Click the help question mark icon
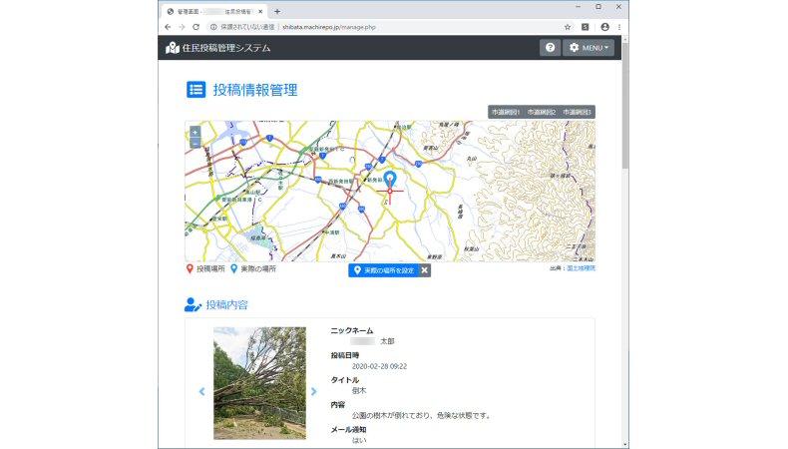 click(550, 48)
